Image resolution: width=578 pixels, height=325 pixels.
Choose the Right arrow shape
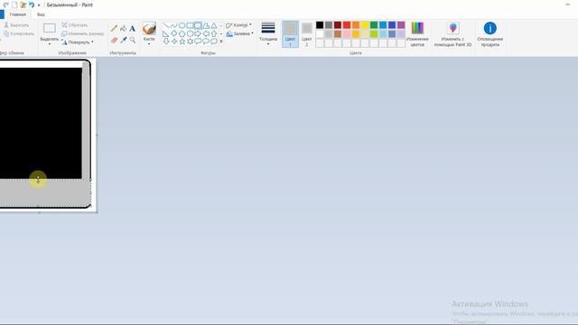point(198,33)
